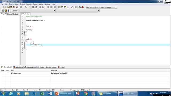Compile the program using Compile icon
Viewport: 171px width, 96px height.
pyautogui.click(x=59, y=7)
